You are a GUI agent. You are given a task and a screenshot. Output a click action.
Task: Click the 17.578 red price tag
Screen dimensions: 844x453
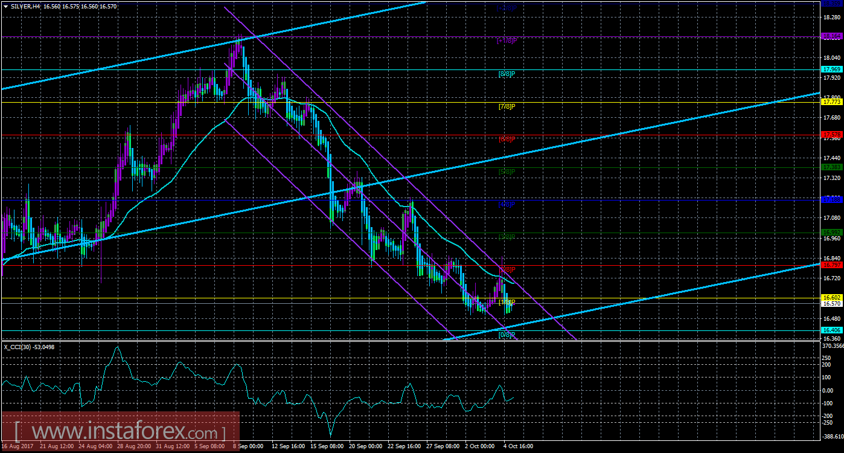pos(831,134)
